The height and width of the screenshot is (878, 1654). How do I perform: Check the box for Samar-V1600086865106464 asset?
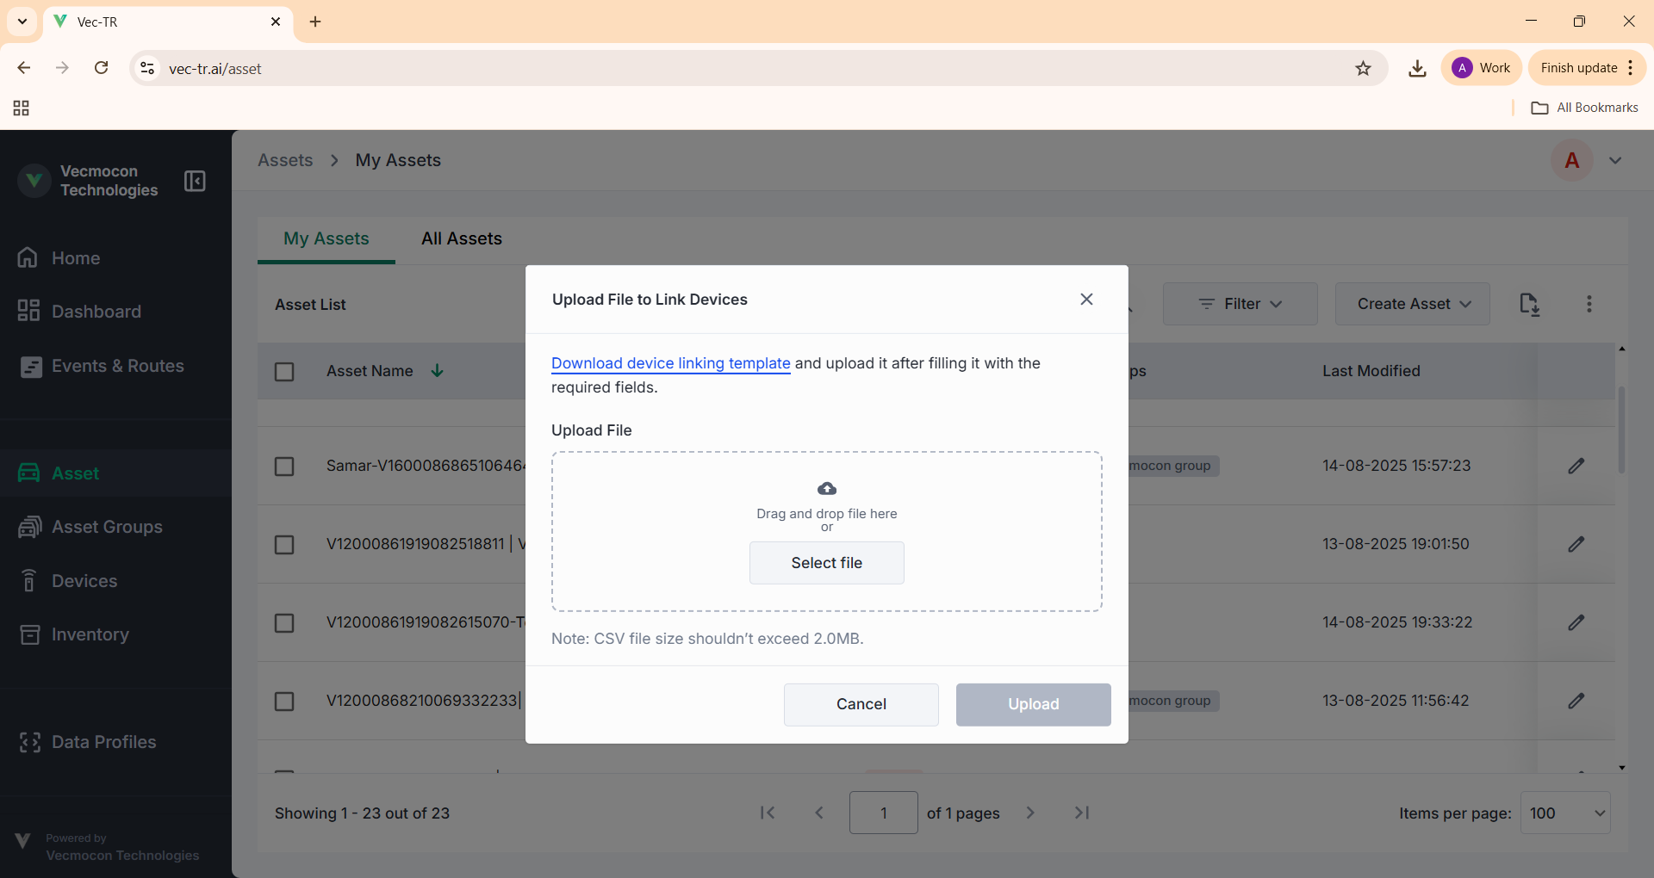coord(284,466)
